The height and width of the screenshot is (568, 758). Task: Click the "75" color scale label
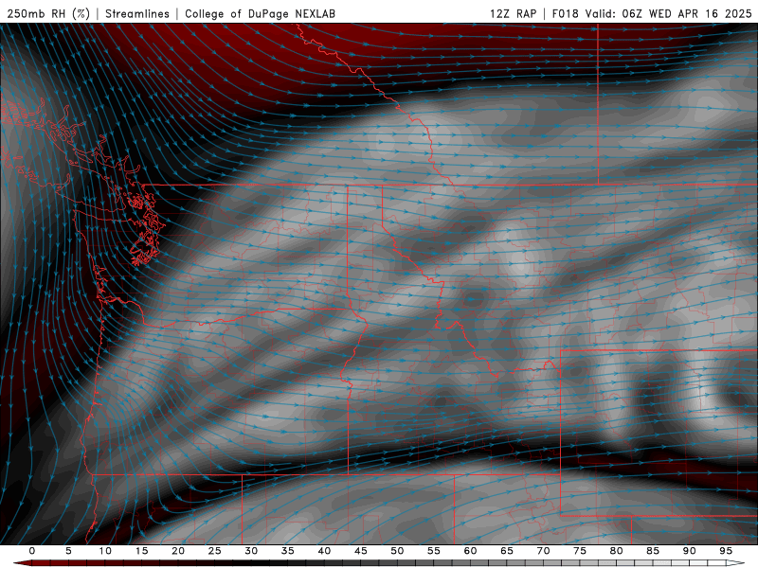[580, 551]
